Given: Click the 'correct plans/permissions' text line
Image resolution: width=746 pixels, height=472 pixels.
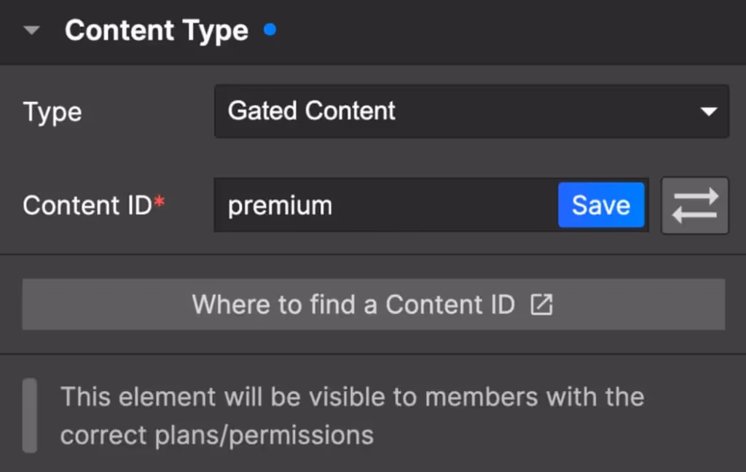Looking at the screenshot, I should (216, 435).
